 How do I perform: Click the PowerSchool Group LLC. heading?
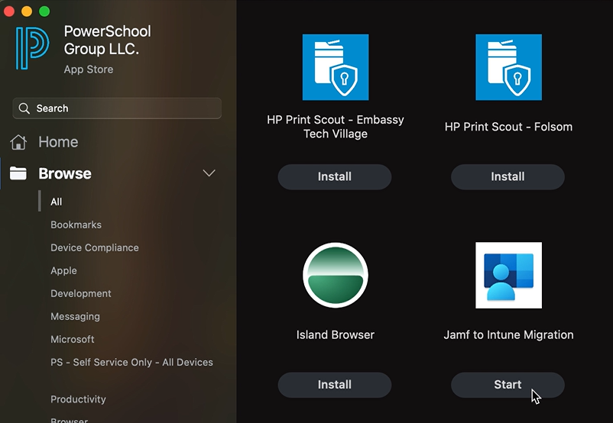107,40
